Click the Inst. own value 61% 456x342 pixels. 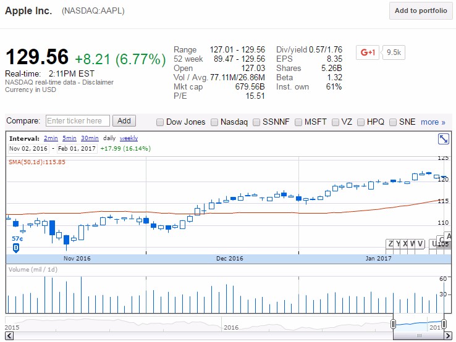click(x=334, y=87)
